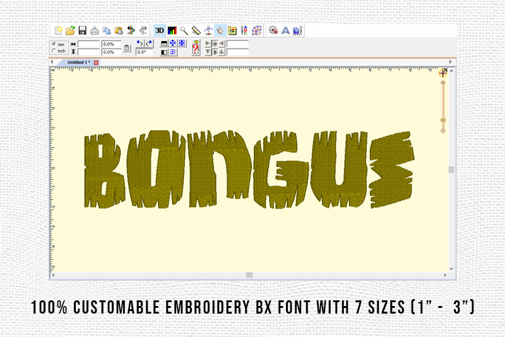The height and width of the screenshot is (337, 505).
Task: Click the center in hoop blue arrows icon
Action: click(173, 43)
